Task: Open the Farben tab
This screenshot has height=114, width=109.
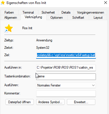Action: click(x=9, y=12)
